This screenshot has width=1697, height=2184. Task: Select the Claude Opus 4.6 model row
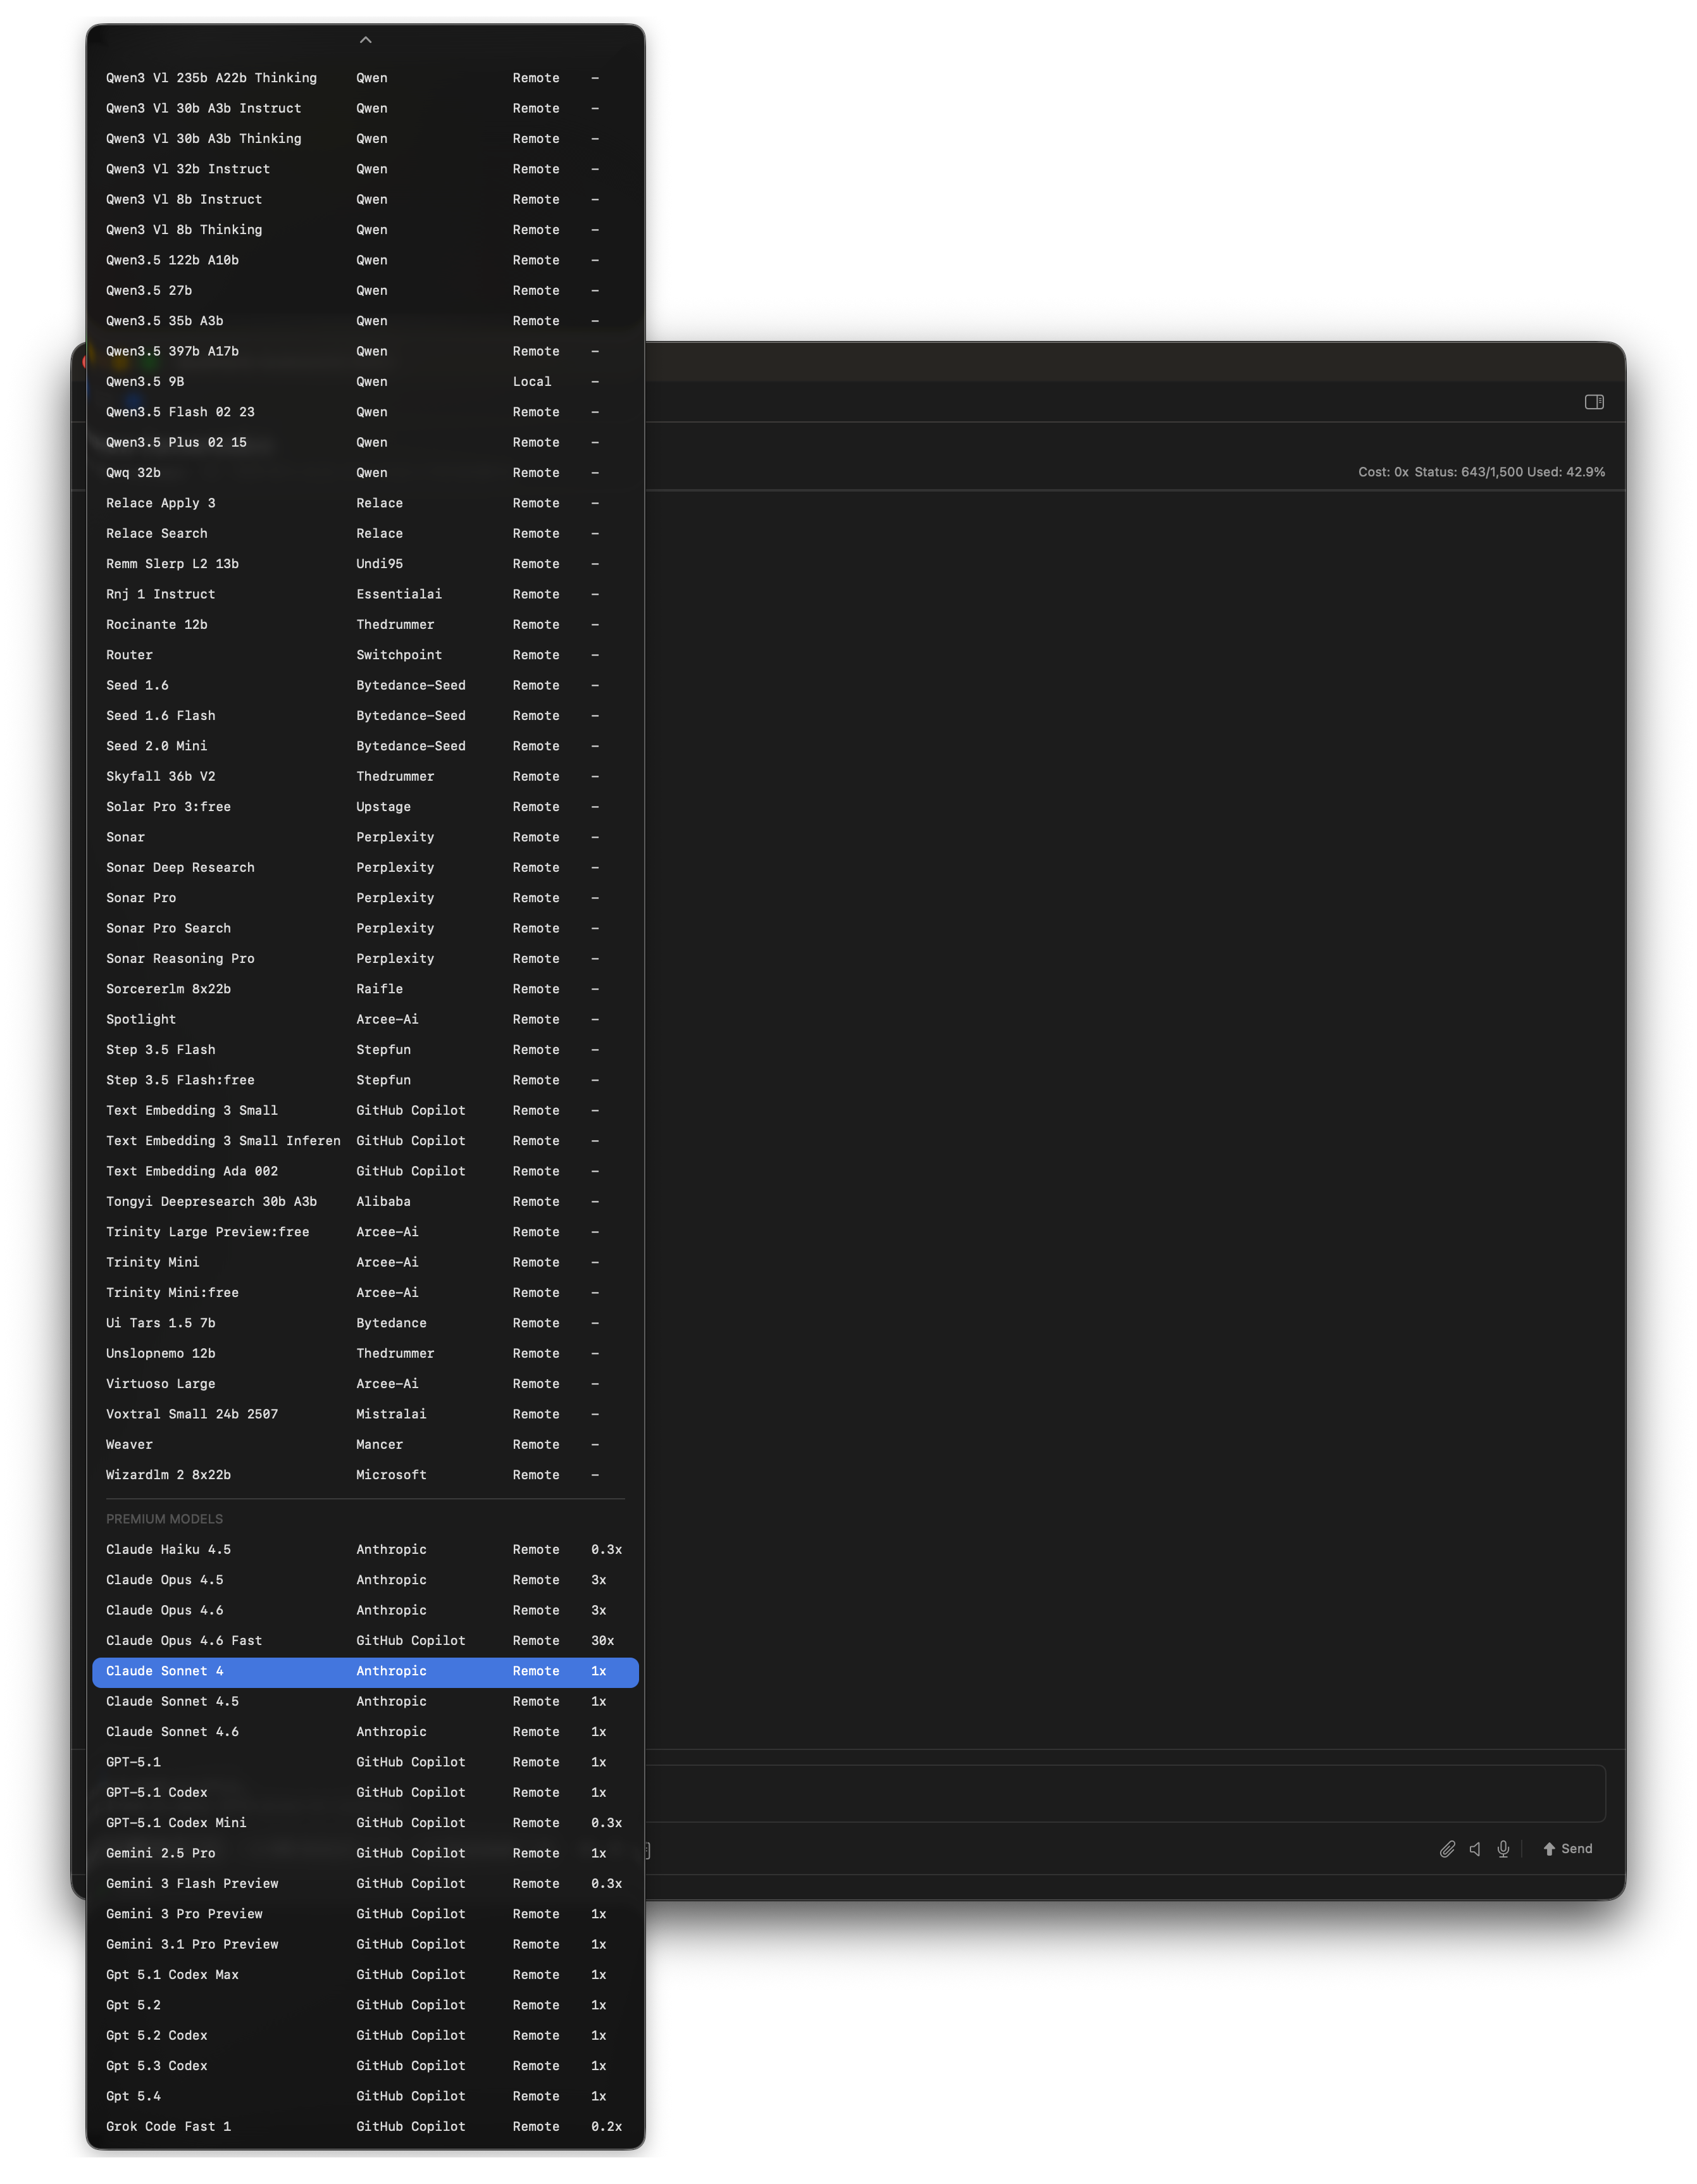365,1611
